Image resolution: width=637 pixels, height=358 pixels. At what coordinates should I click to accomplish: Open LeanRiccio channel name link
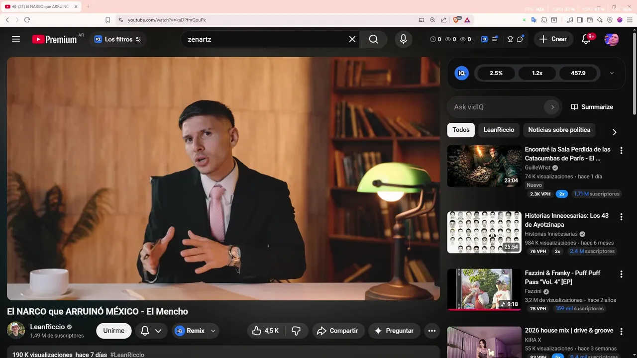click(x=47, y=327)
